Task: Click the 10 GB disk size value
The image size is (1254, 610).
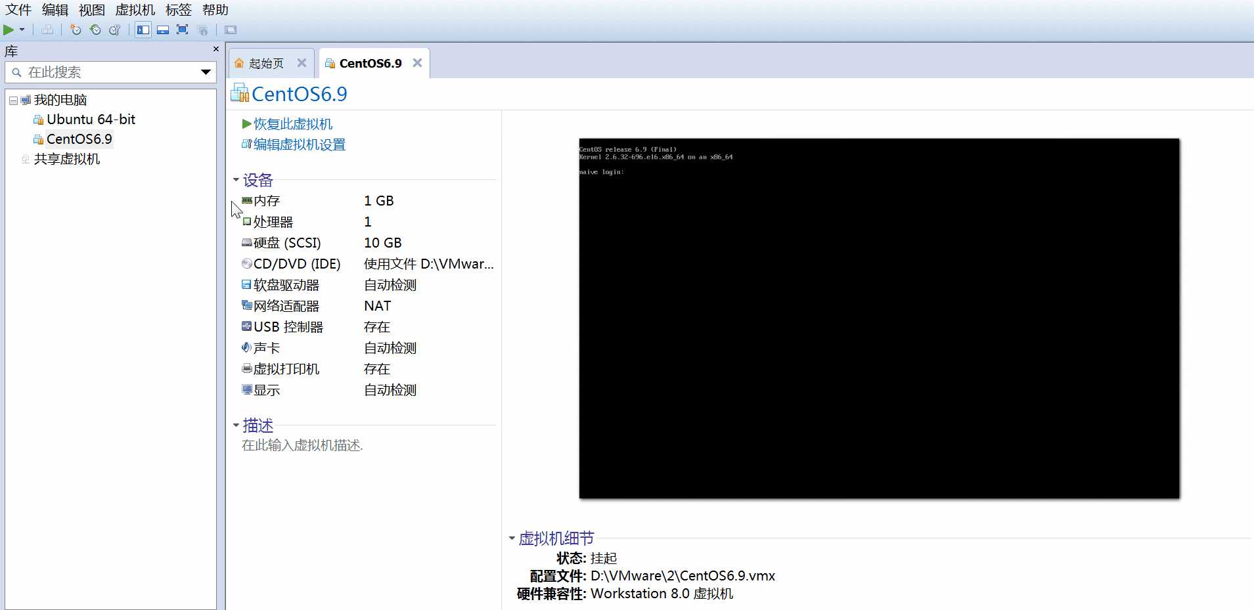Action: (383, 243)
